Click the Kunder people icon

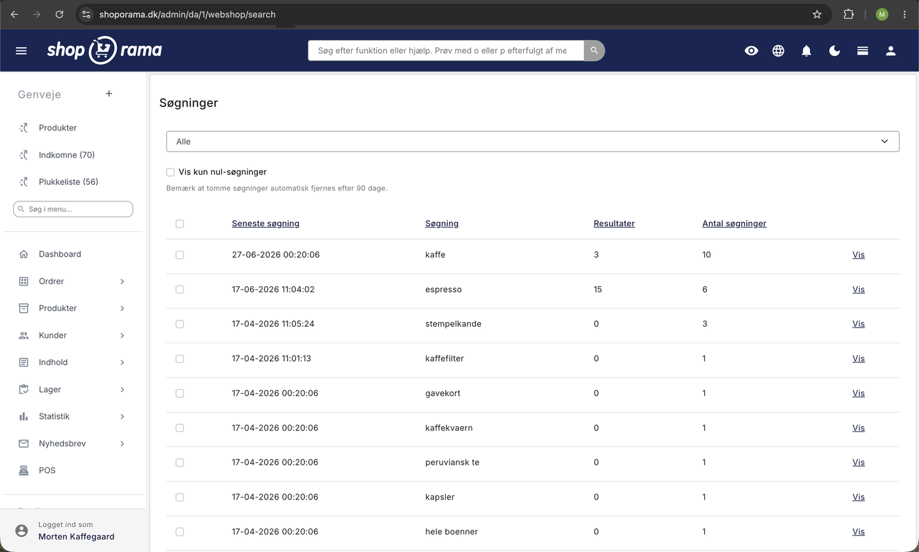pos(24,335)
